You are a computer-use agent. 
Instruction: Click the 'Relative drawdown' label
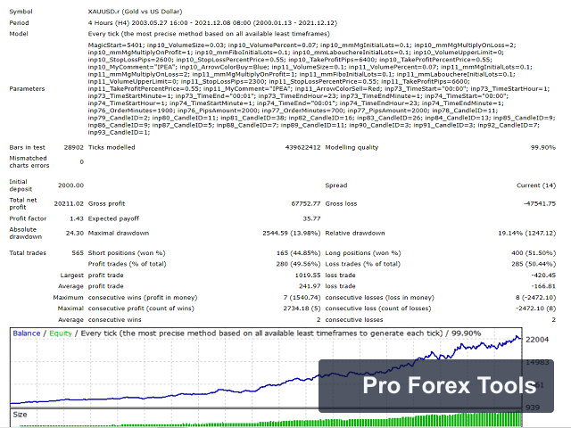coord(355,234)
